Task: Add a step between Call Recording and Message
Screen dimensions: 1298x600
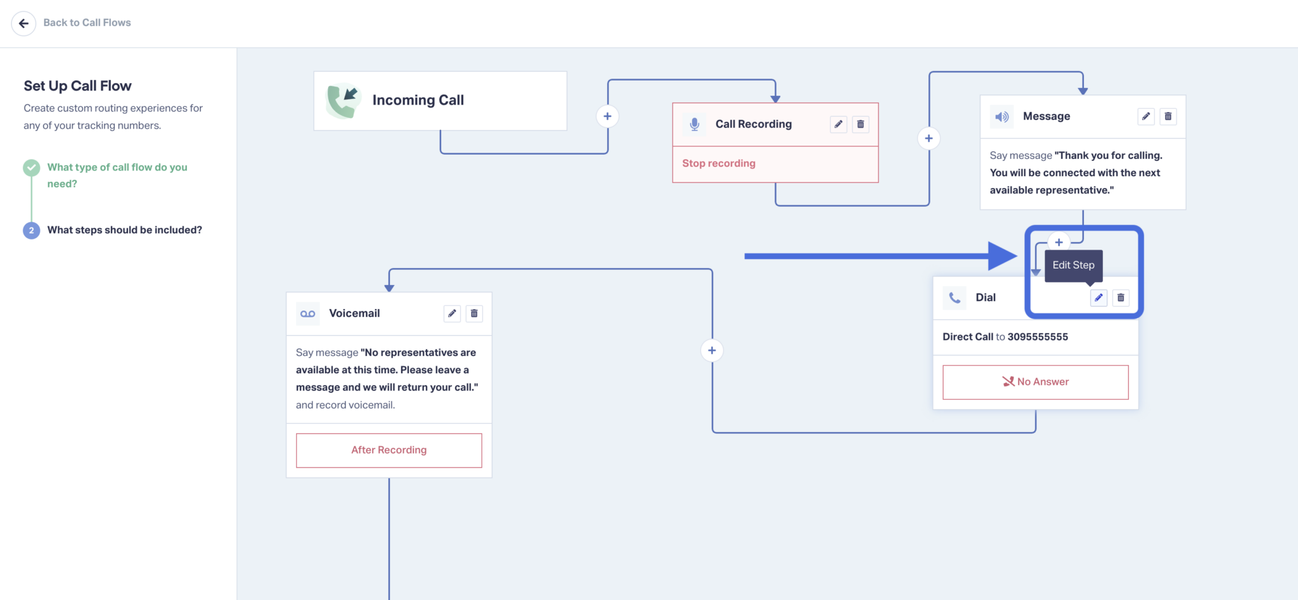Action: (x=928, y=138)
